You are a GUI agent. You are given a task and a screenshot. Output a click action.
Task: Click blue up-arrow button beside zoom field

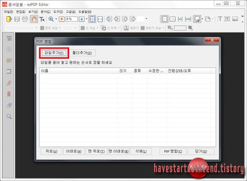pyautogui.click(x=82, y=19)
